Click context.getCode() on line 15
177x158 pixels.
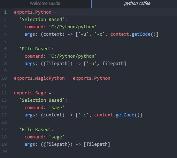tap(117, 115)
